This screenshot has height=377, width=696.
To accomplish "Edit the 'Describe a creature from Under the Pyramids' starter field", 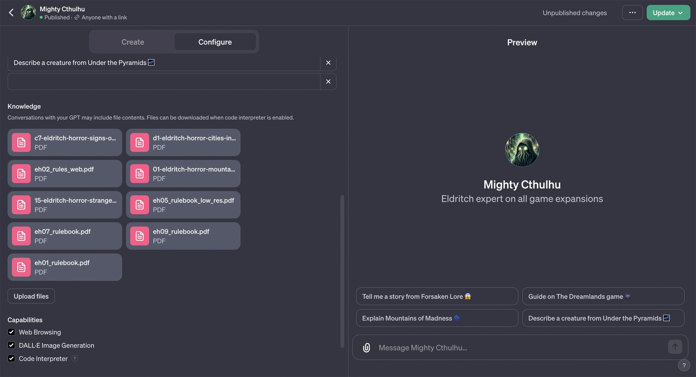I will (164, 63).
